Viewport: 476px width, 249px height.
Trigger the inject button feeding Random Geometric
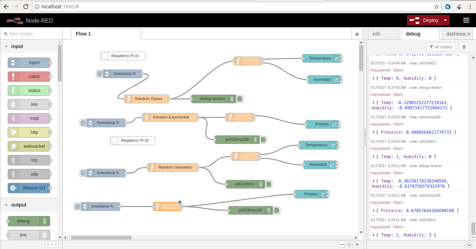point(83,173)
